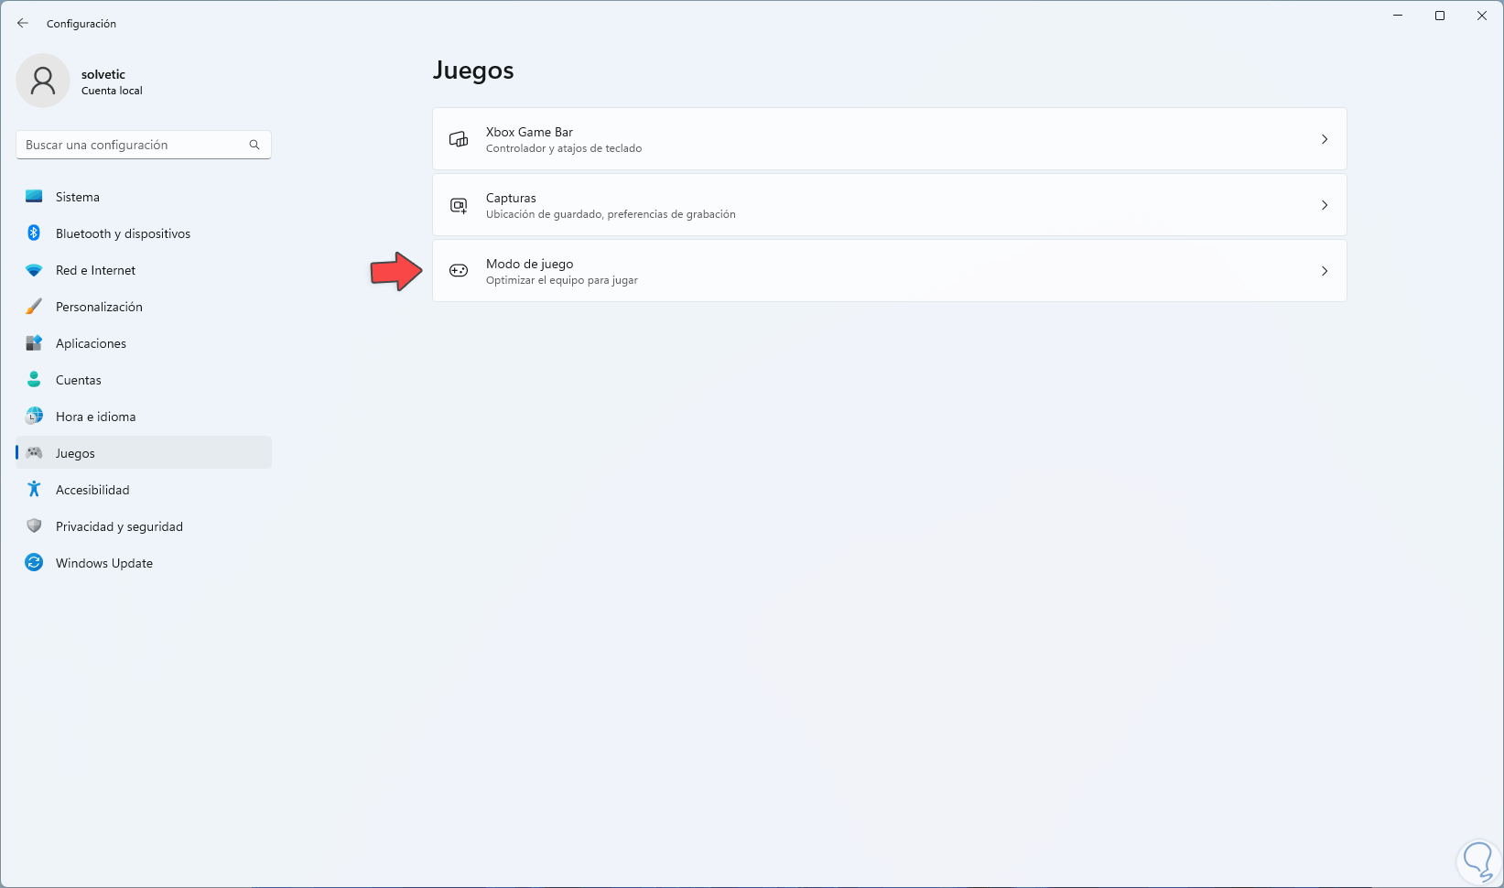1504x888 pixels.
Task: Select Cuentas in the sidebar
Action: [79, 380]
